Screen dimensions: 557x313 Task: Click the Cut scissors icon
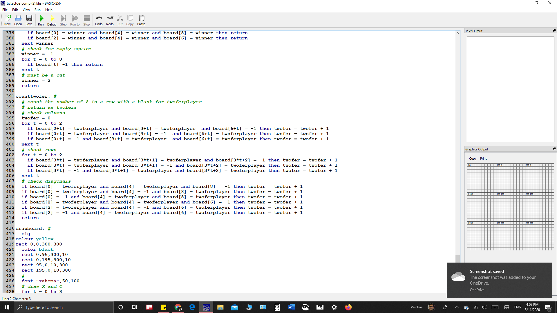(120, 20)
